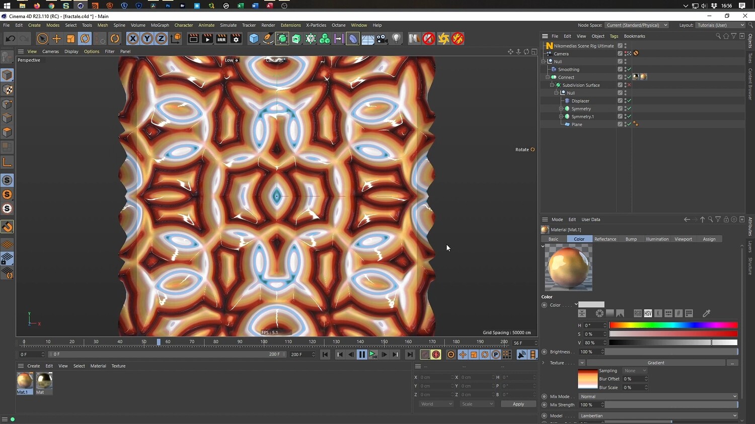Search objects with the magnifier in Object Manager
The height and width of the screenshot is (424, 755).
tap(718, 36)
